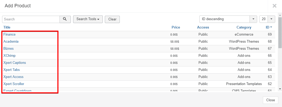Sort by the Category column header

[244, 27]
